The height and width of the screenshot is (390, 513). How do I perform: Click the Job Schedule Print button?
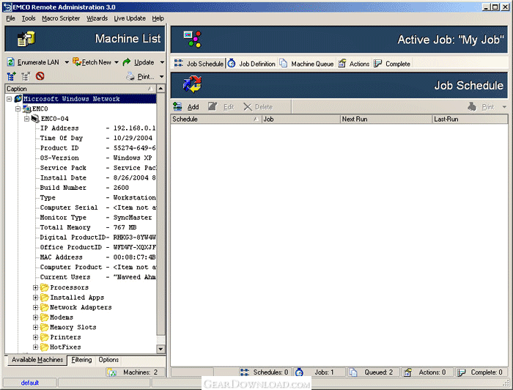[481, 107]
